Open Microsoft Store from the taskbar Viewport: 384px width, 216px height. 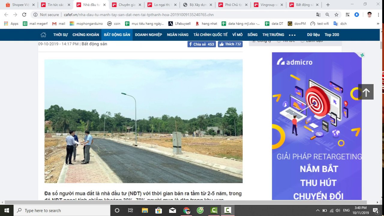(x=158, y=210)
